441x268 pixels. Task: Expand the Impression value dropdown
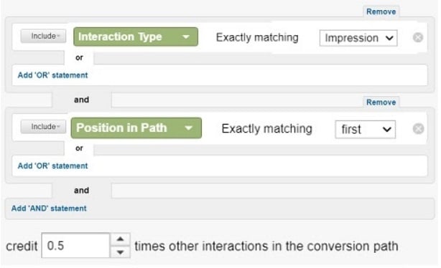(358, 38)
